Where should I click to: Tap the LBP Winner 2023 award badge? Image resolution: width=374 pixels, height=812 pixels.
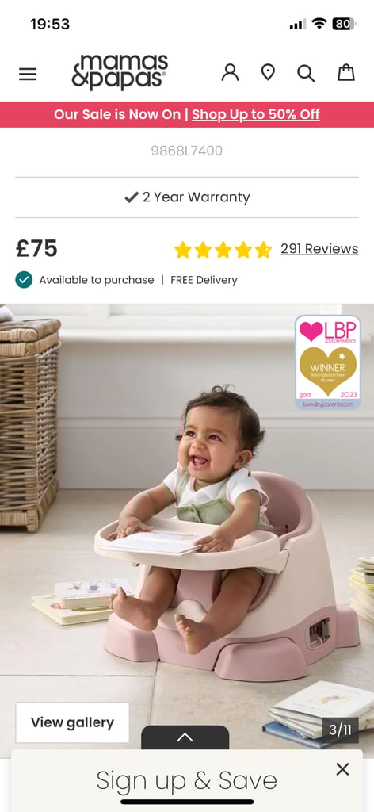[x=328, y=362]
